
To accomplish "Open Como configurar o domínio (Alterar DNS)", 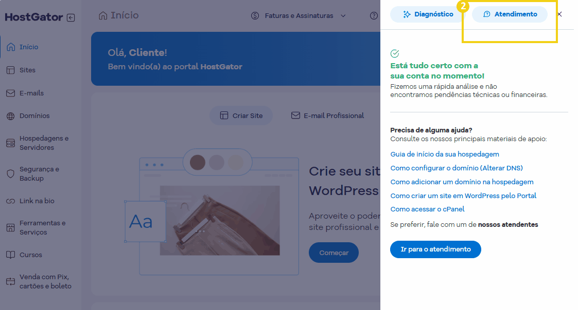I will [457, 168].
